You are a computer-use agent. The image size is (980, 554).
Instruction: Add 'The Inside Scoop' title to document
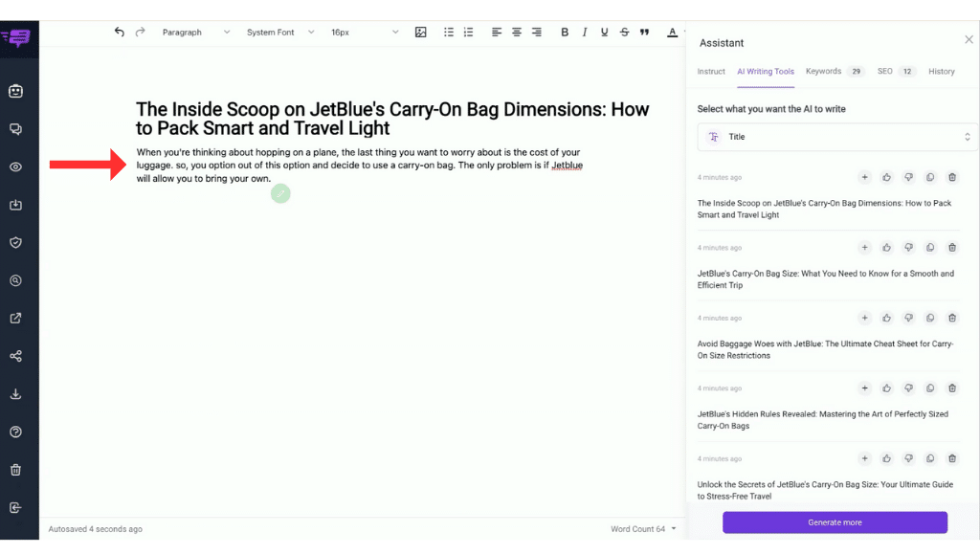864,177
